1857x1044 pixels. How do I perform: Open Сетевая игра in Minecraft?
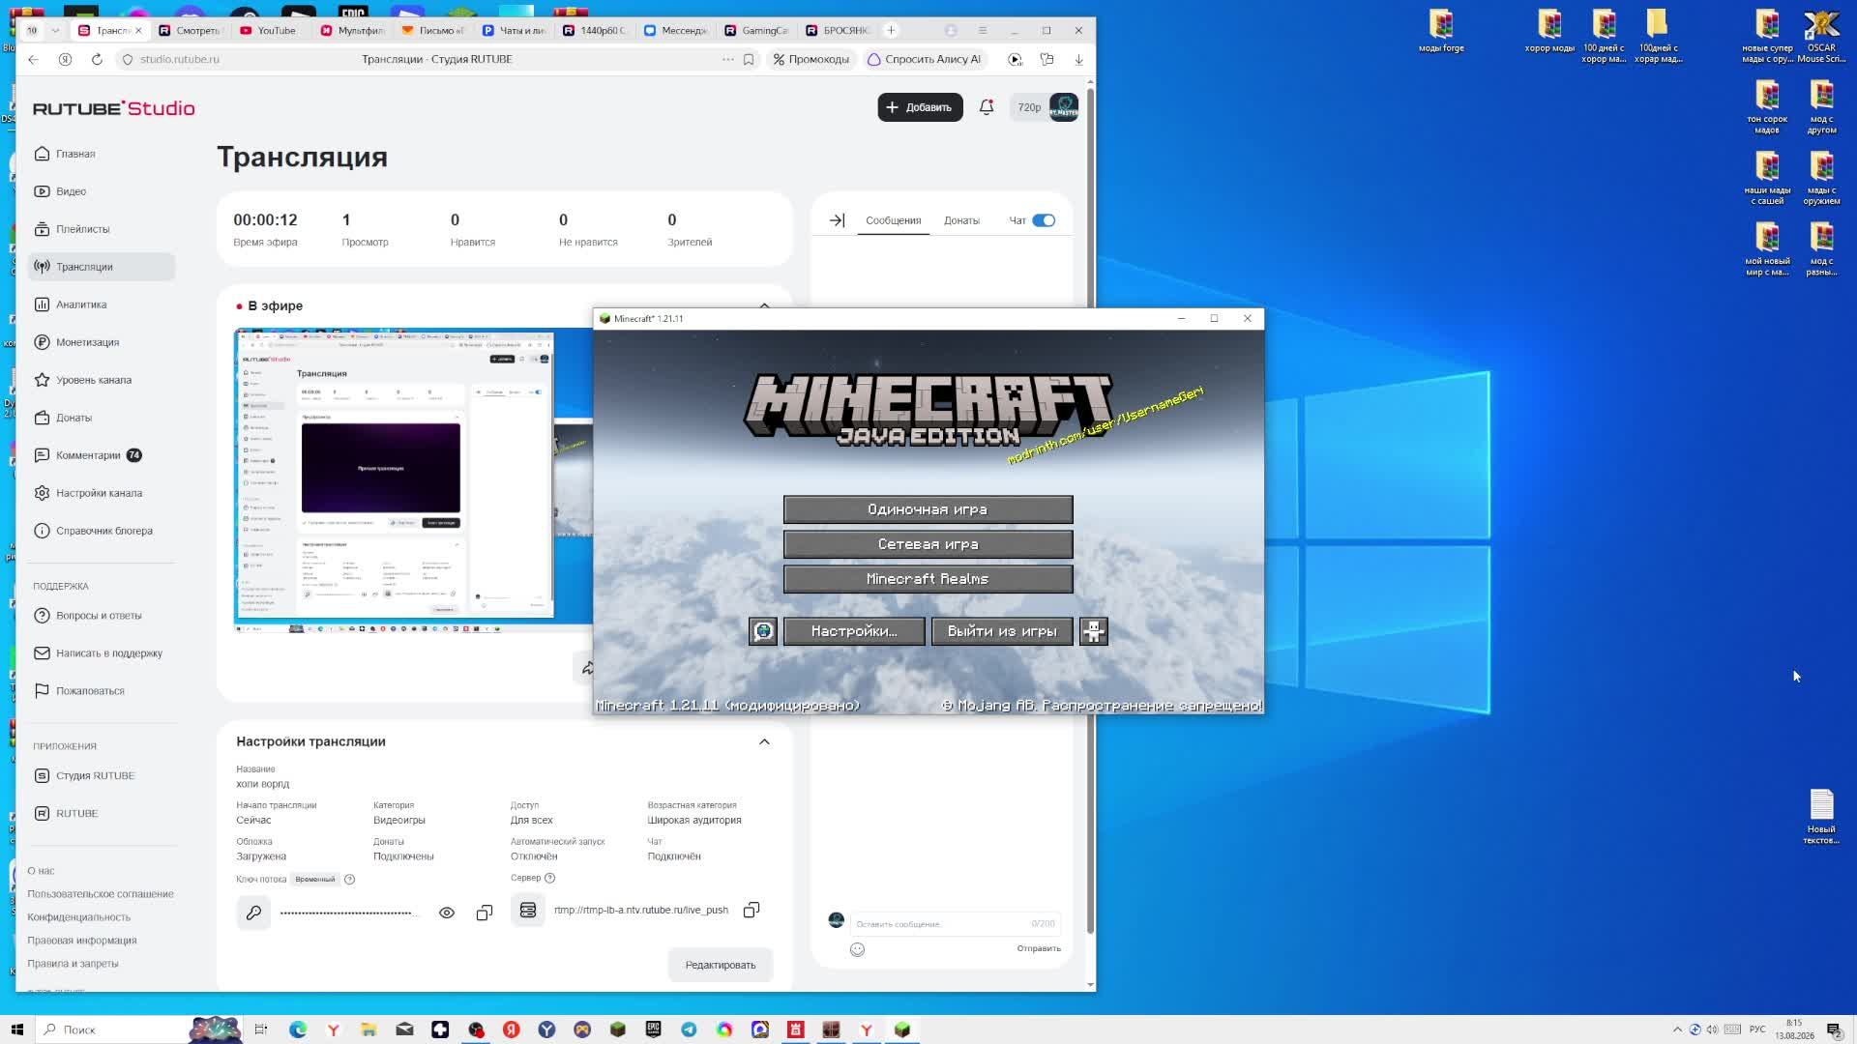point(928,544)
